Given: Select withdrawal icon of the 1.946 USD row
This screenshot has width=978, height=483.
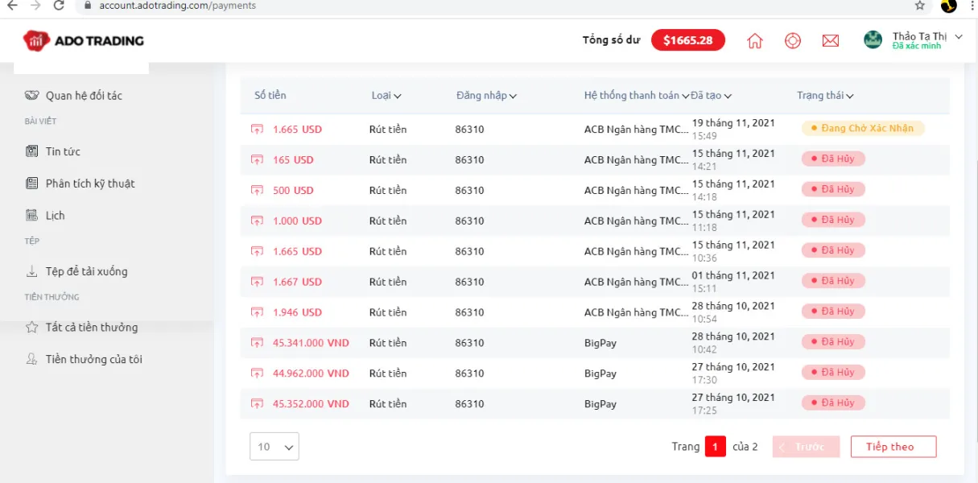Looking at the screenshot, I should (x=257, y=312).
